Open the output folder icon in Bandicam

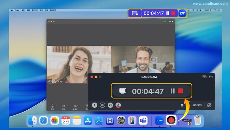[211, 77]
